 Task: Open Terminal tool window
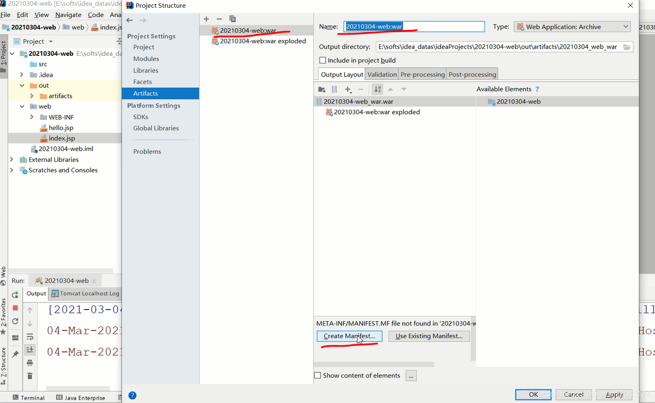click(x=28, y=398)
